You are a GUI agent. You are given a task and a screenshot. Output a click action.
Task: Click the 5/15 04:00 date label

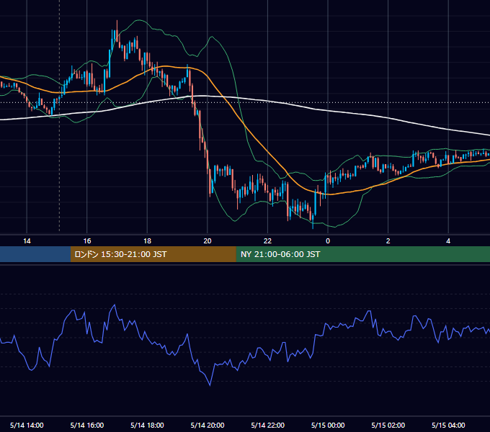[x=448, y=425]
